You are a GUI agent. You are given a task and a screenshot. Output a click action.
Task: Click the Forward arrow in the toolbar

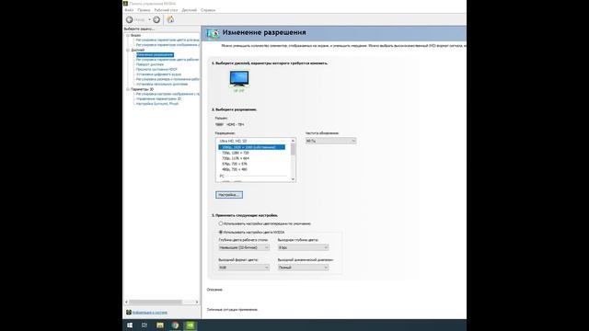tap(156, 19)
